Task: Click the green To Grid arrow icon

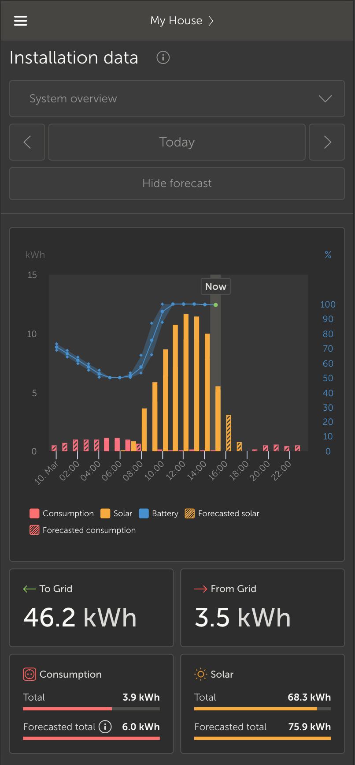Action: point(30,589)
